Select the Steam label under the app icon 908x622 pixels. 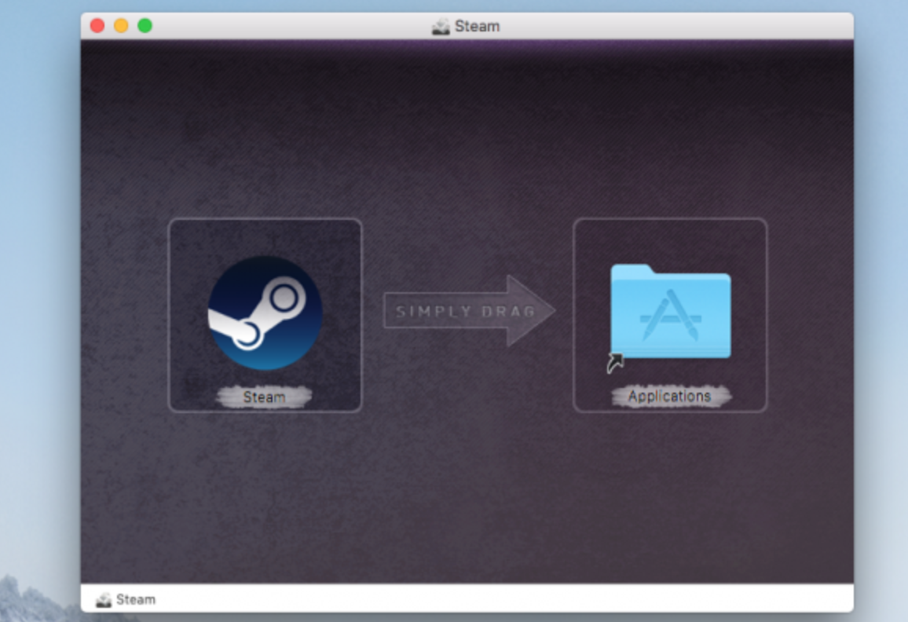coord(265,397)
